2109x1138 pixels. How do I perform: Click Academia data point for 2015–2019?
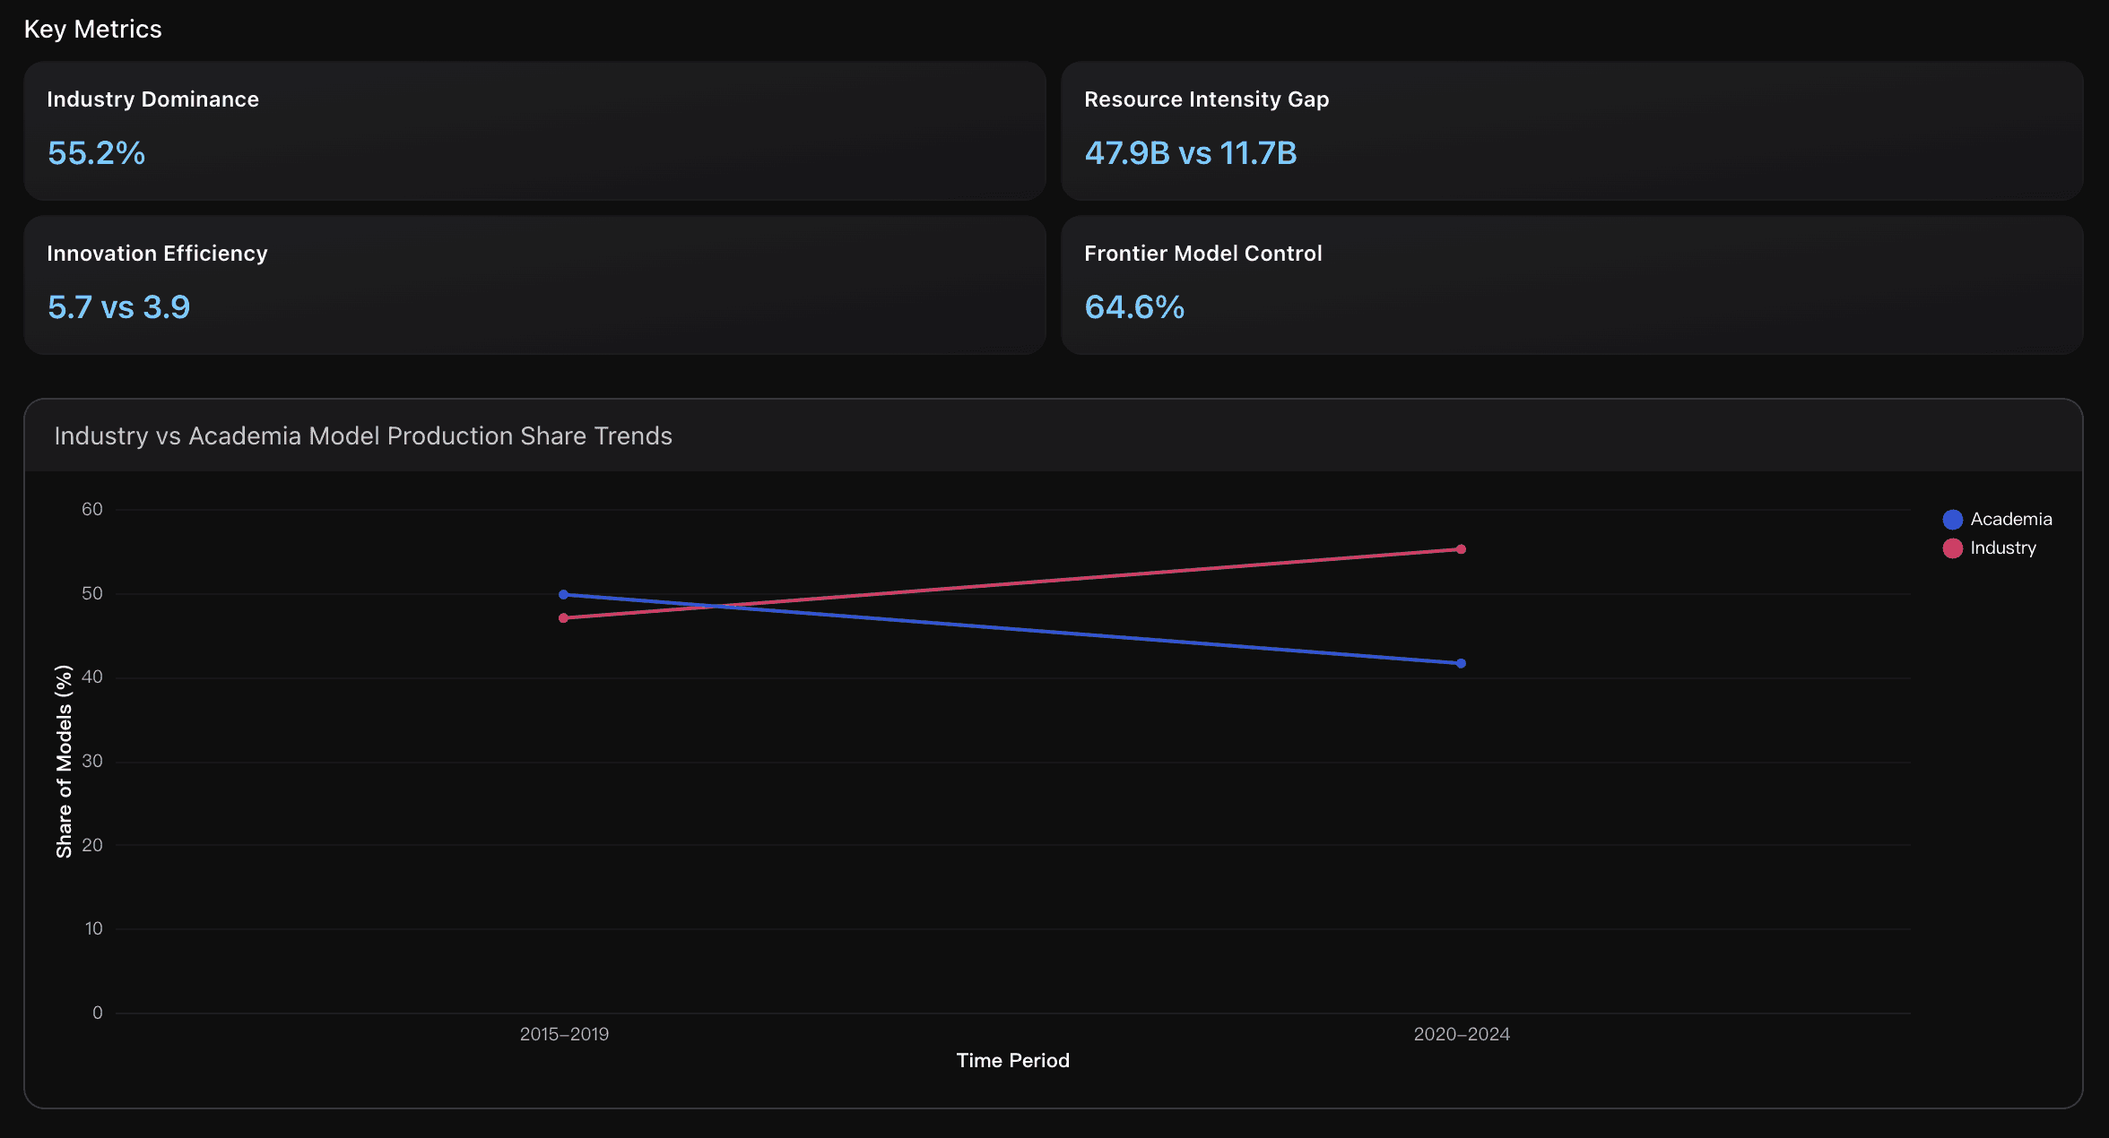click(563, 594)
